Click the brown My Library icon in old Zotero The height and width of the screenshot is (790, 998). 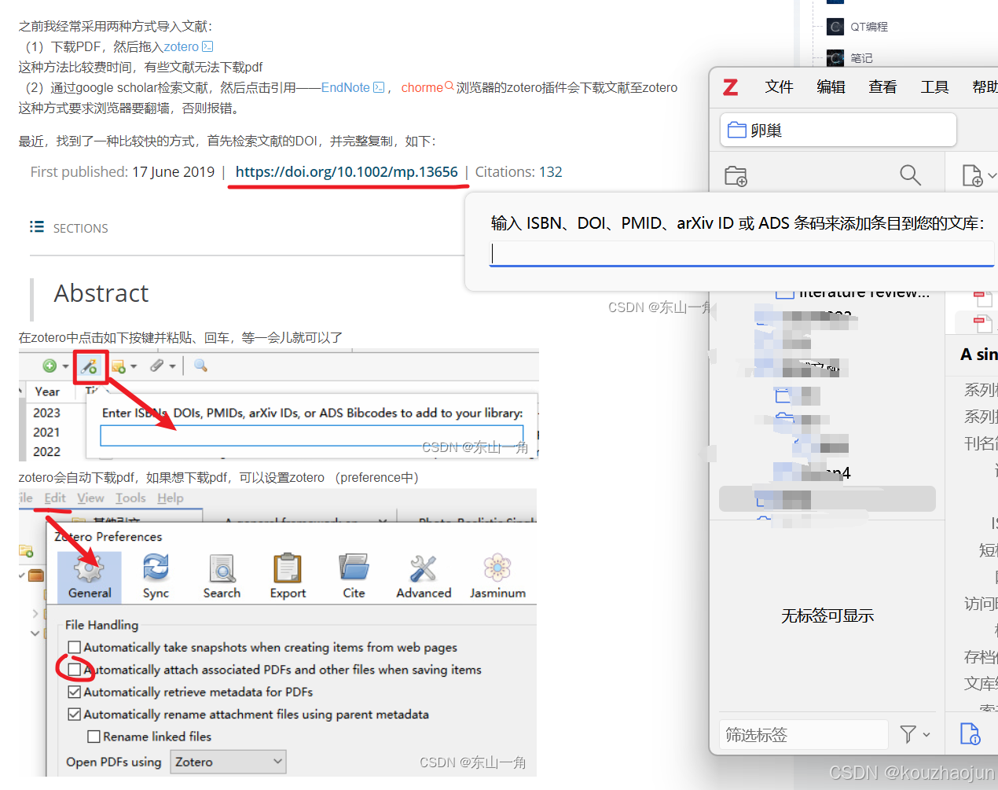tap(36, 575)
